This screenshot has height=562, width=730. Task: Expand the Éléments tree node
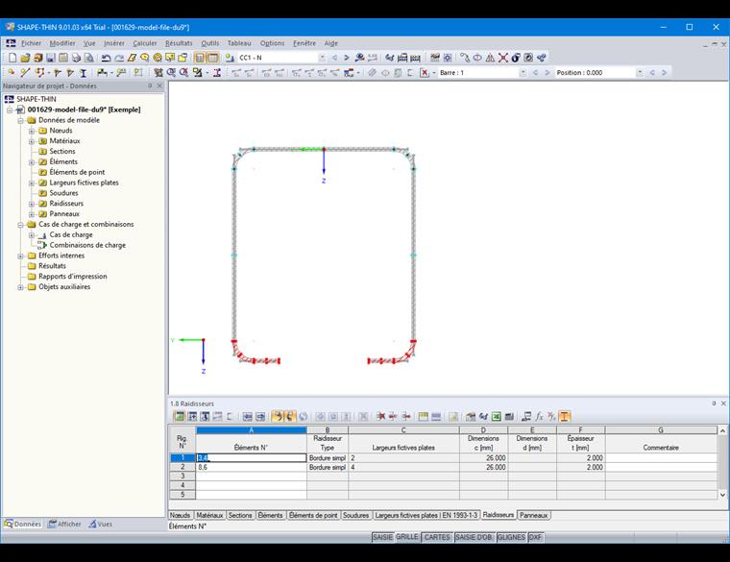32,162
